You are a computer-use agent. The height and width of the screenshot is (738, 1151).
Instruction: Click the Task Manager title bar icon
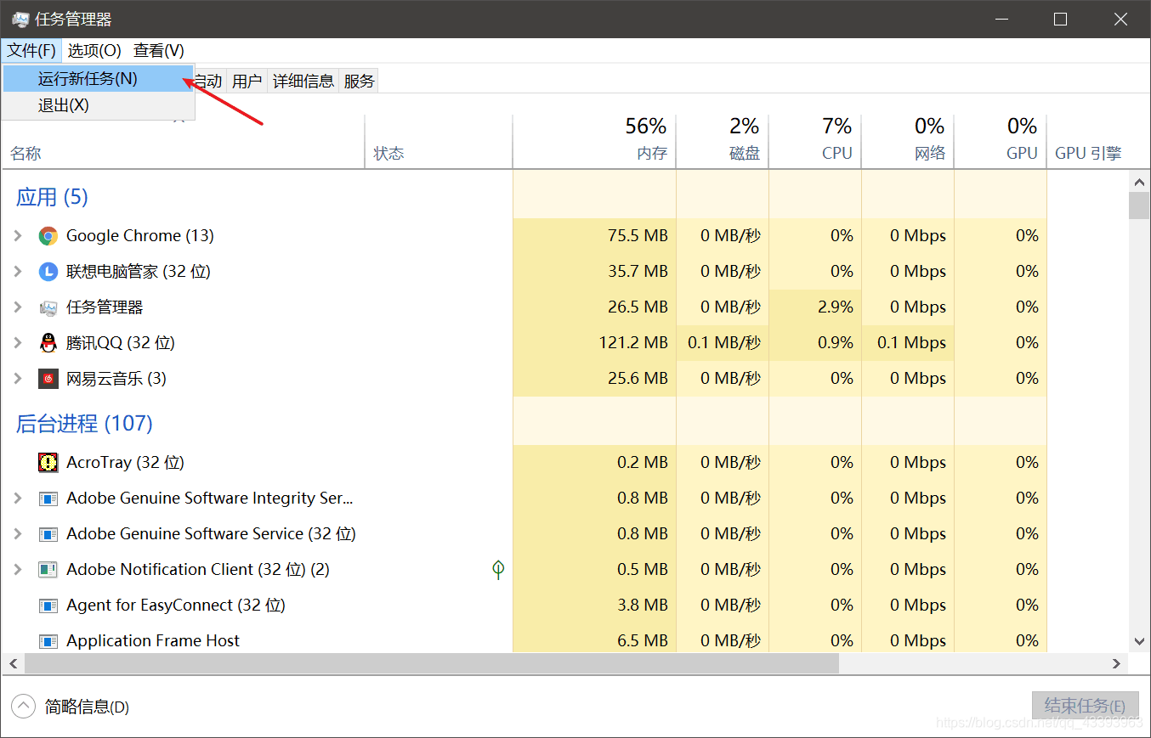point(20,19)
